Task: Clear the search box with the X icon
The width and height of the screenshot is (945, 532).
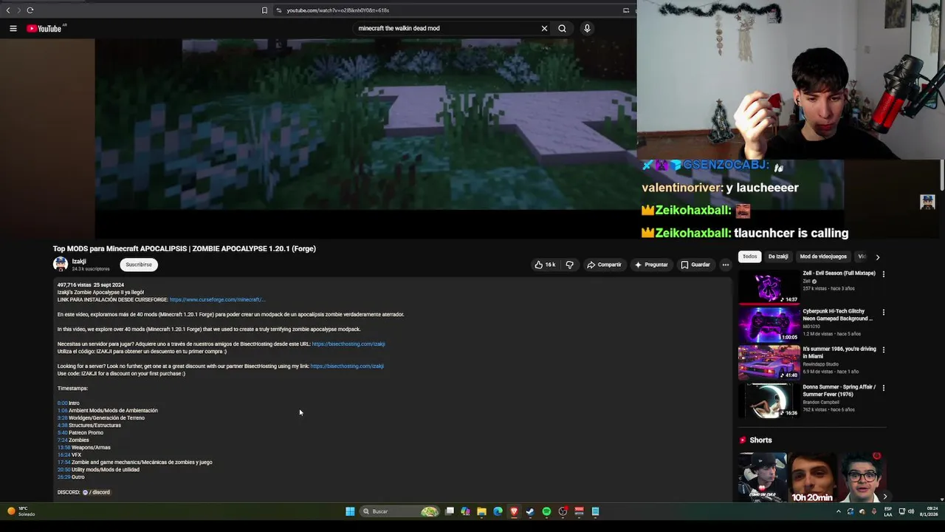Action: [x=544, y=28]
